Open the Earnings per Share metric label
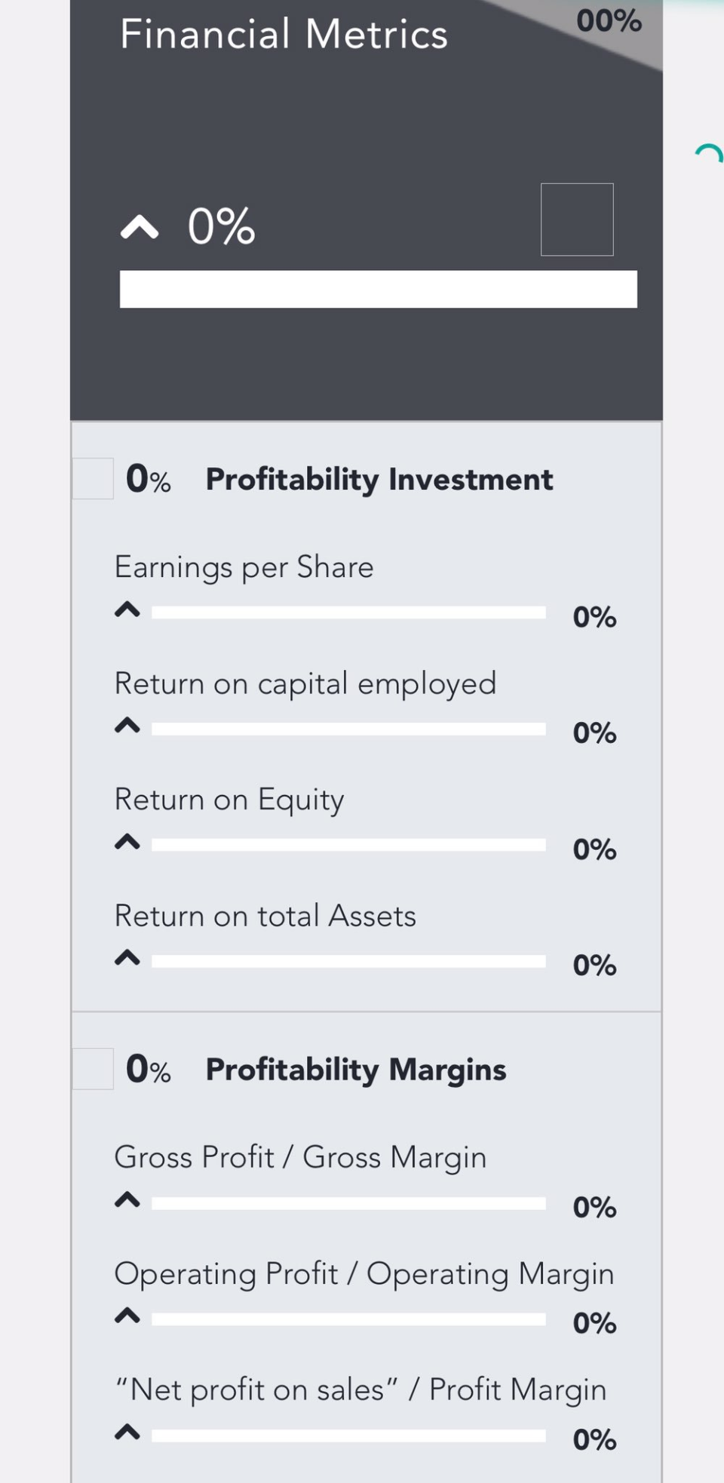This screenshot has height=1483, width=724. [244, 567]
